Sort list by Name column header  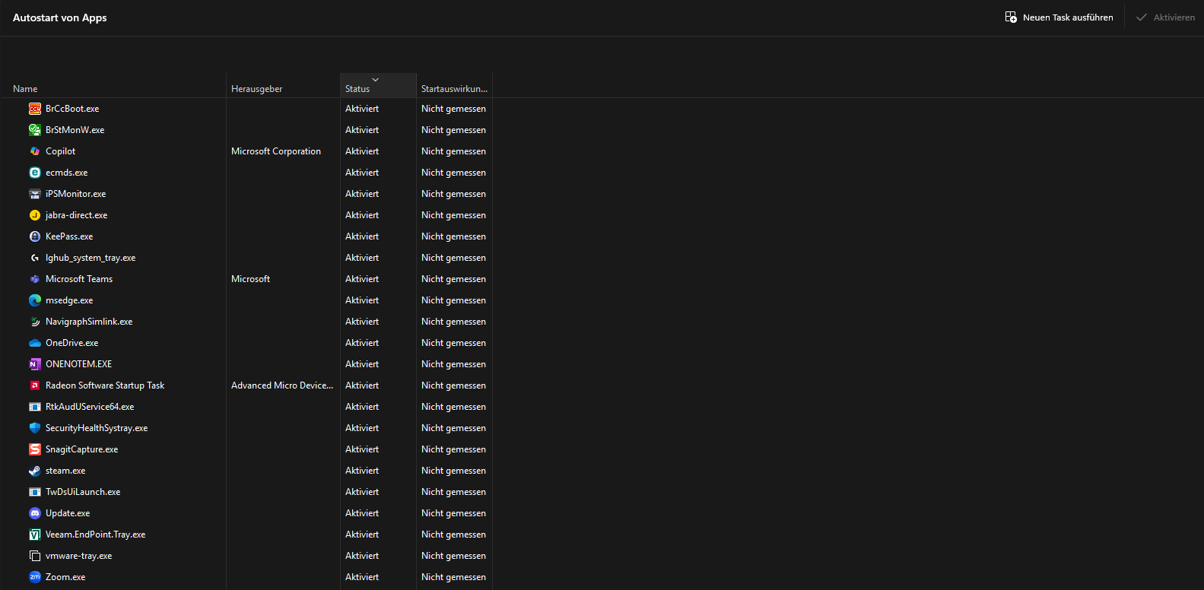[x=25, y=89]
